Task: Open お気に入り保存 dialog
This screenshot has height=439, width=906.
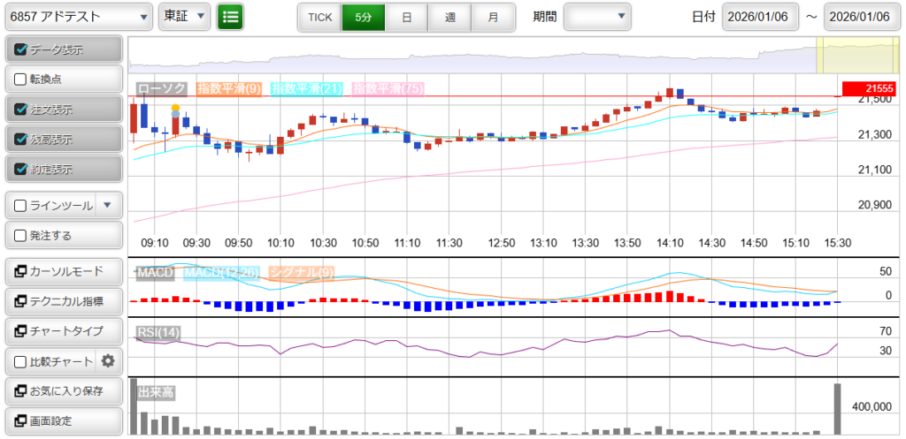Action: click(x=63, y=391)
